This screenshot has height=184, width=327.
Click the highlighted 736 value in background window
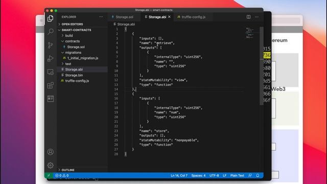[x=267, y=55]
